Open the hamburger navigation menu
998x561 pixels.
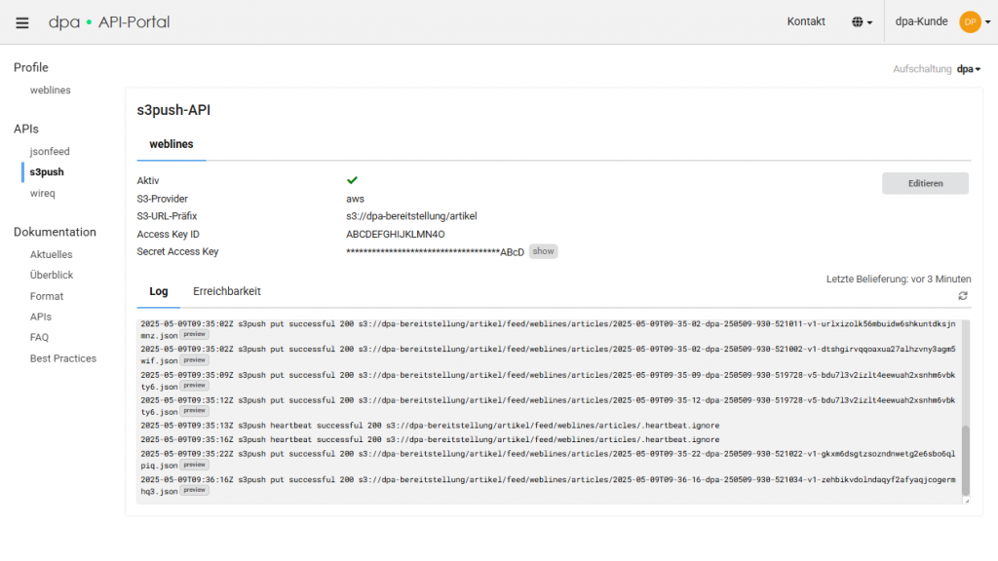[x=22, y=23]
